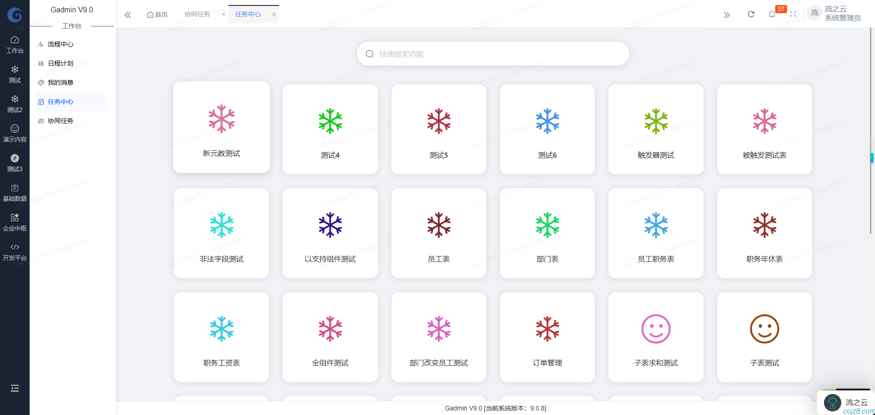Click the notification bell icon
The width and height of the screenshot is (875, 415).
pyautogui.click(x=772, y=15)
